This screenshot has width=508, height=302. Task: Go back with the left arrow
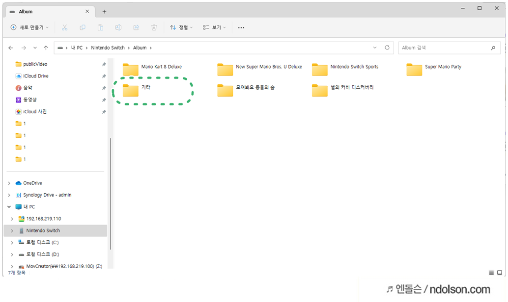(x=11, y=48)
